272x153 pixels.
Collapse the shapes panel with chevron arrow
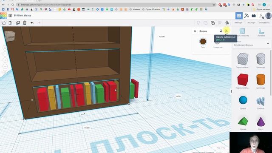[231, 91]
